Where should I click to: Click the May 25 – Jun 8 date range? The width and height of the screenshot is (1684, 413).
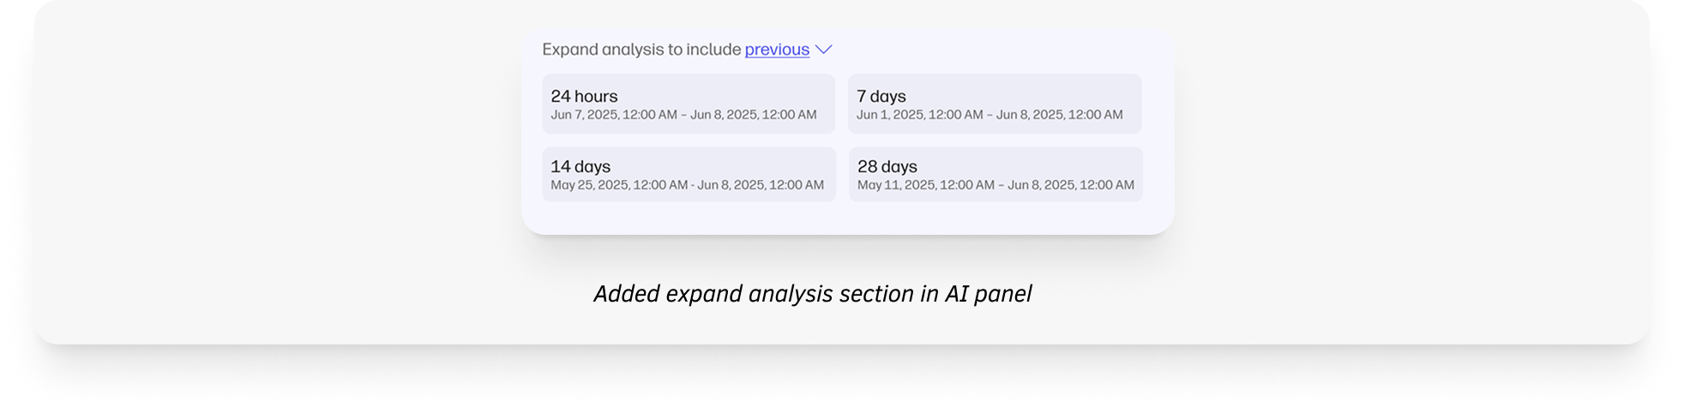tap(687, 185)
